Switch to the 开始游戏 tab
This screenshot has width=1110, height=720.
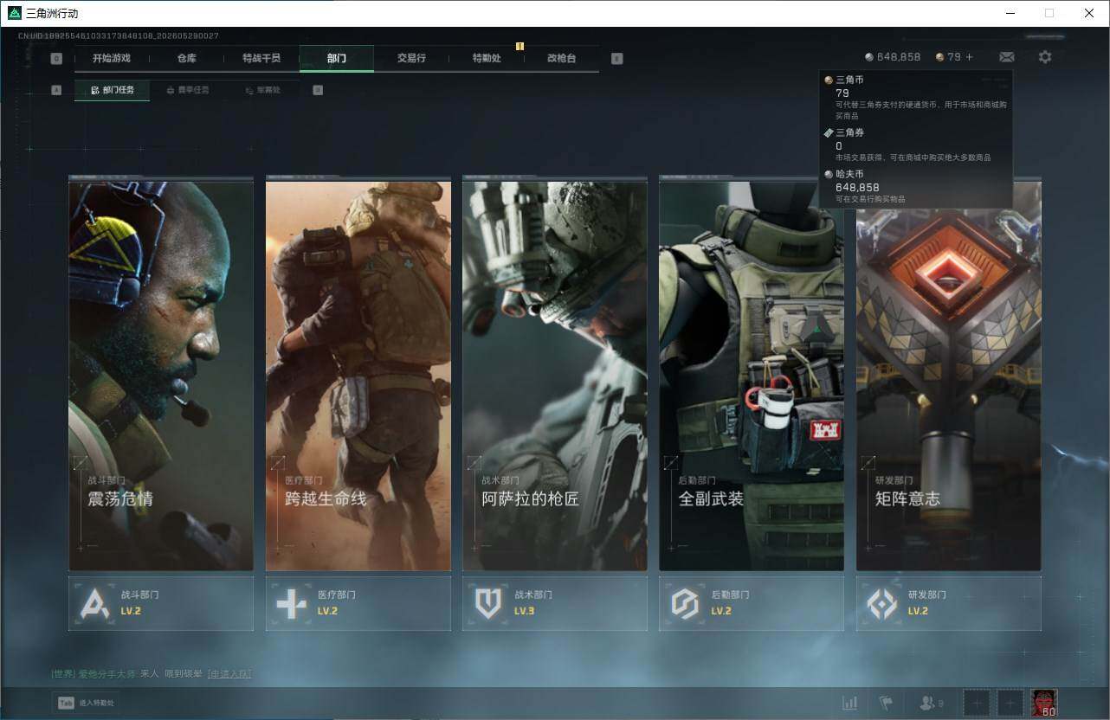[x=112, y=59]
